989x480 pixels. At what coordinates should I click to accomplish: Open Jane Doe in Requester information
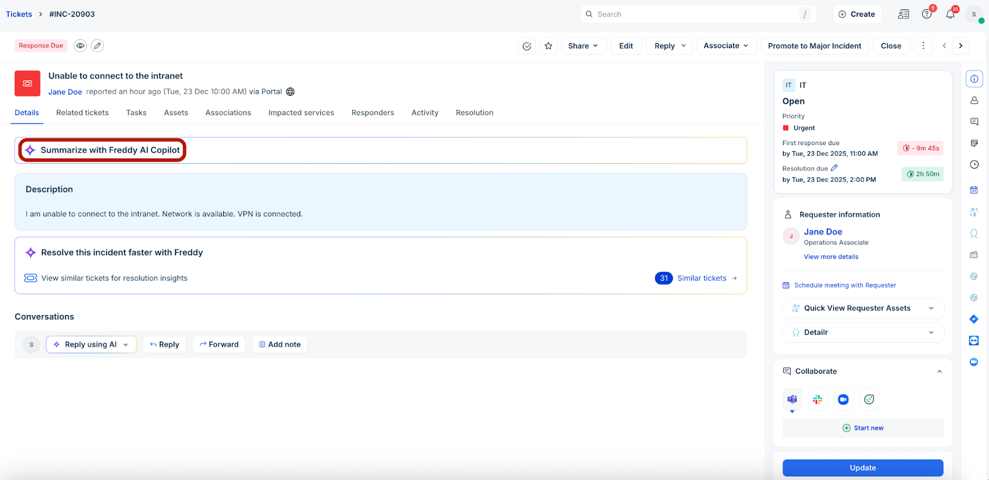tap(823, 232)
